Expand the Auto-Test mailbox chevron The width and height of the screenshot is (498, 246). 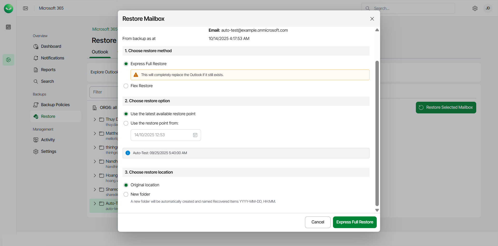point(95,203)
